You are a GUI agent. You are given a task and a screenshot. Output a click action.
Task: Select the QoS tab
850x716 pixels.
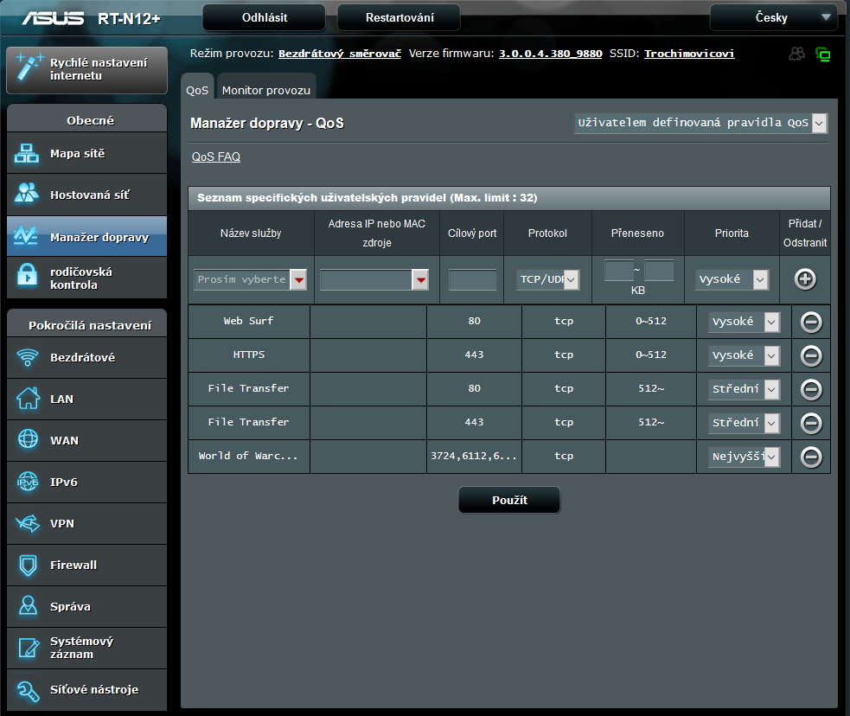click(197, 90)
